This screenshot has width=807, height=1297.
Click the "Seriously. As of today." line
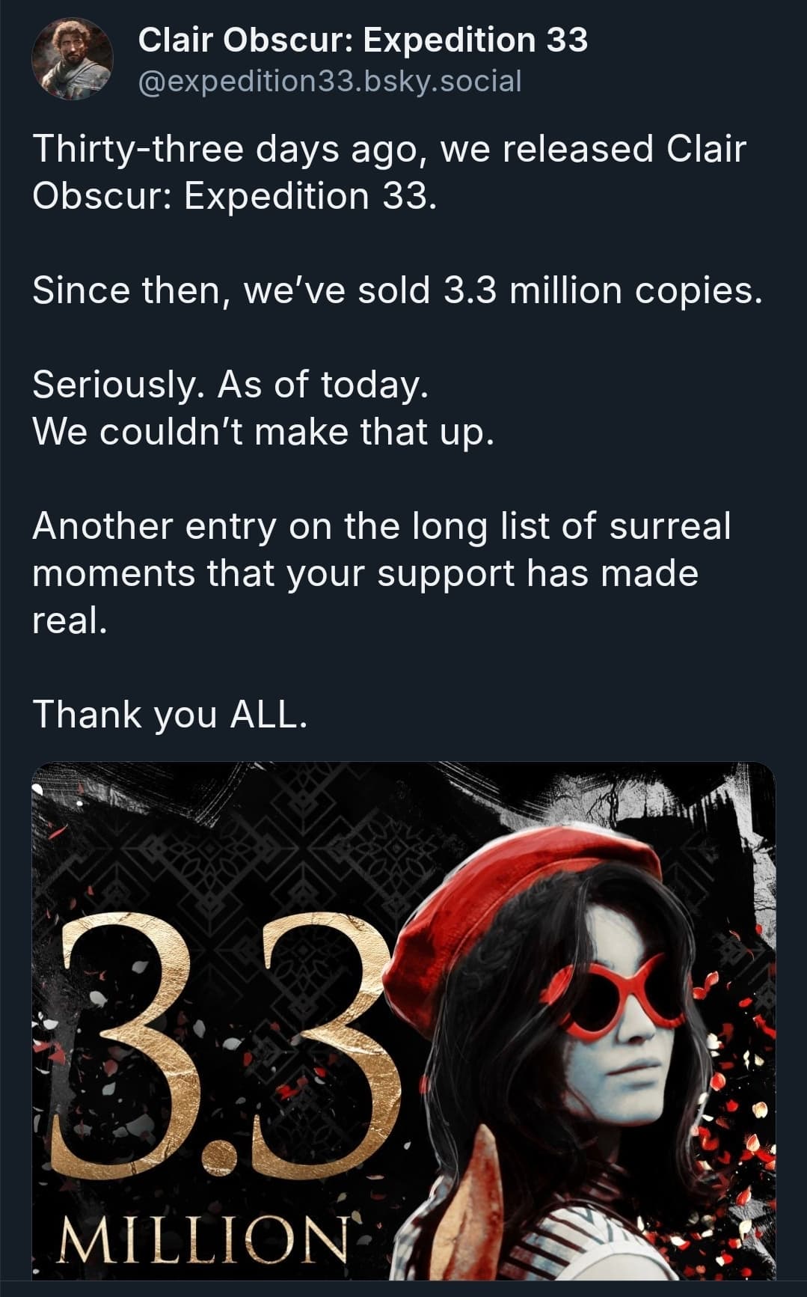[x=230, y=385]
